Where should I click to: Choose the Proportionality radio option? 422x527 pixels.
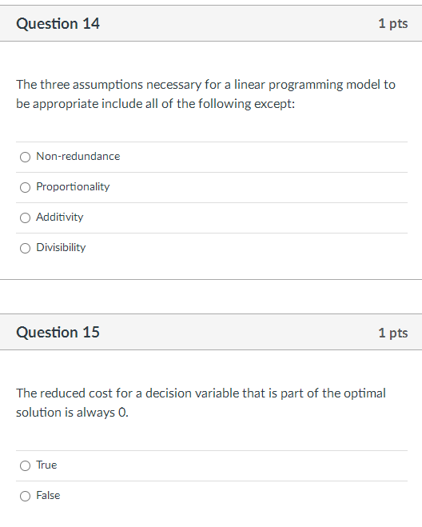(x=25, y=187)
